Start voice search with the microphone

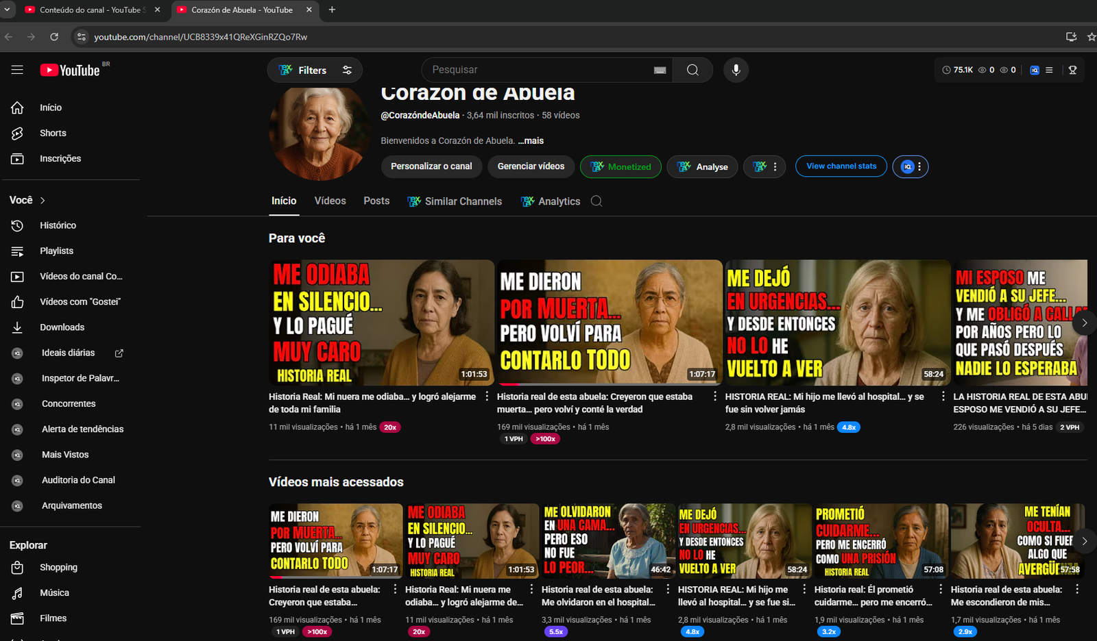(x=736, y=70)
